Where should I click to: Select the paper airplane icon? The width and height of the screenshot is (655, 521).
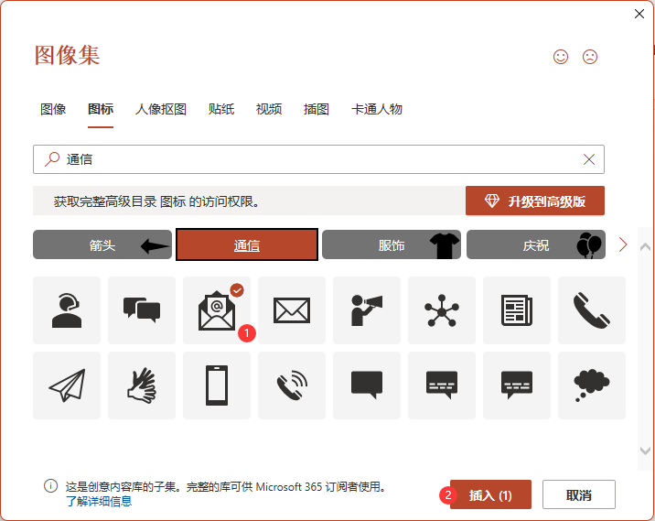[x=67, y=385]
